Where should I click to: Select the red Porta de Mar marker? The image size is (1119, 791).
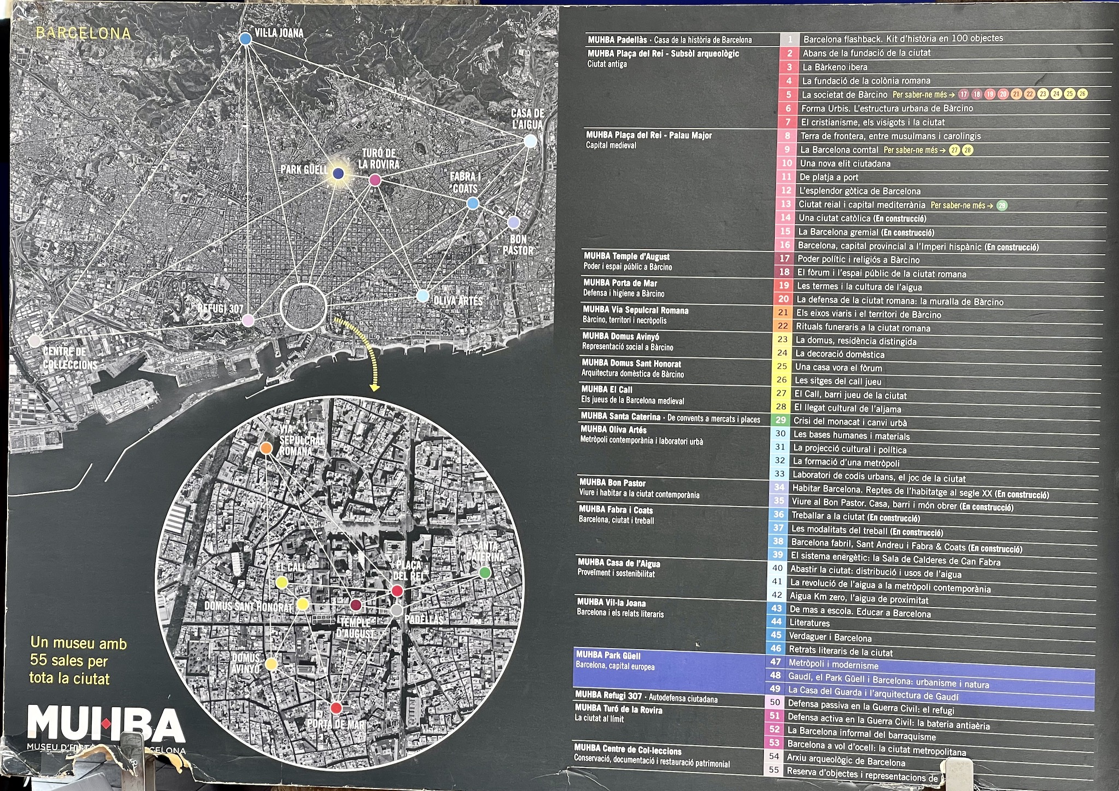coord(337,708)
